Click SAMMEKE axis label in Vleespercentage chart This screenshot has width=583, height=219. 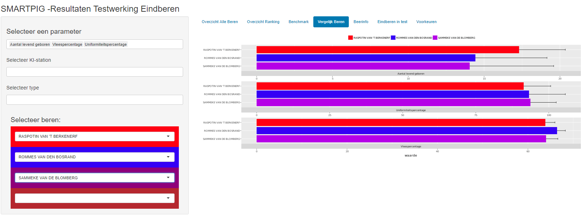click(x=221, y=139)
